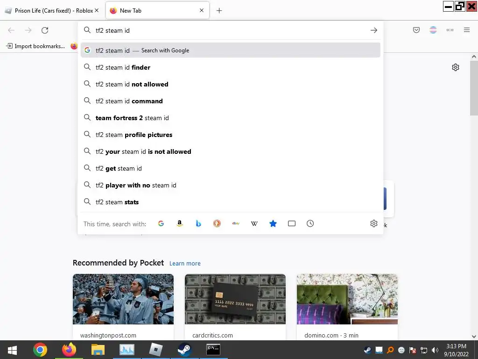Open Command Prompt from taskbar
The height and width of the screenshot is (359, 478).
point(213,350)
